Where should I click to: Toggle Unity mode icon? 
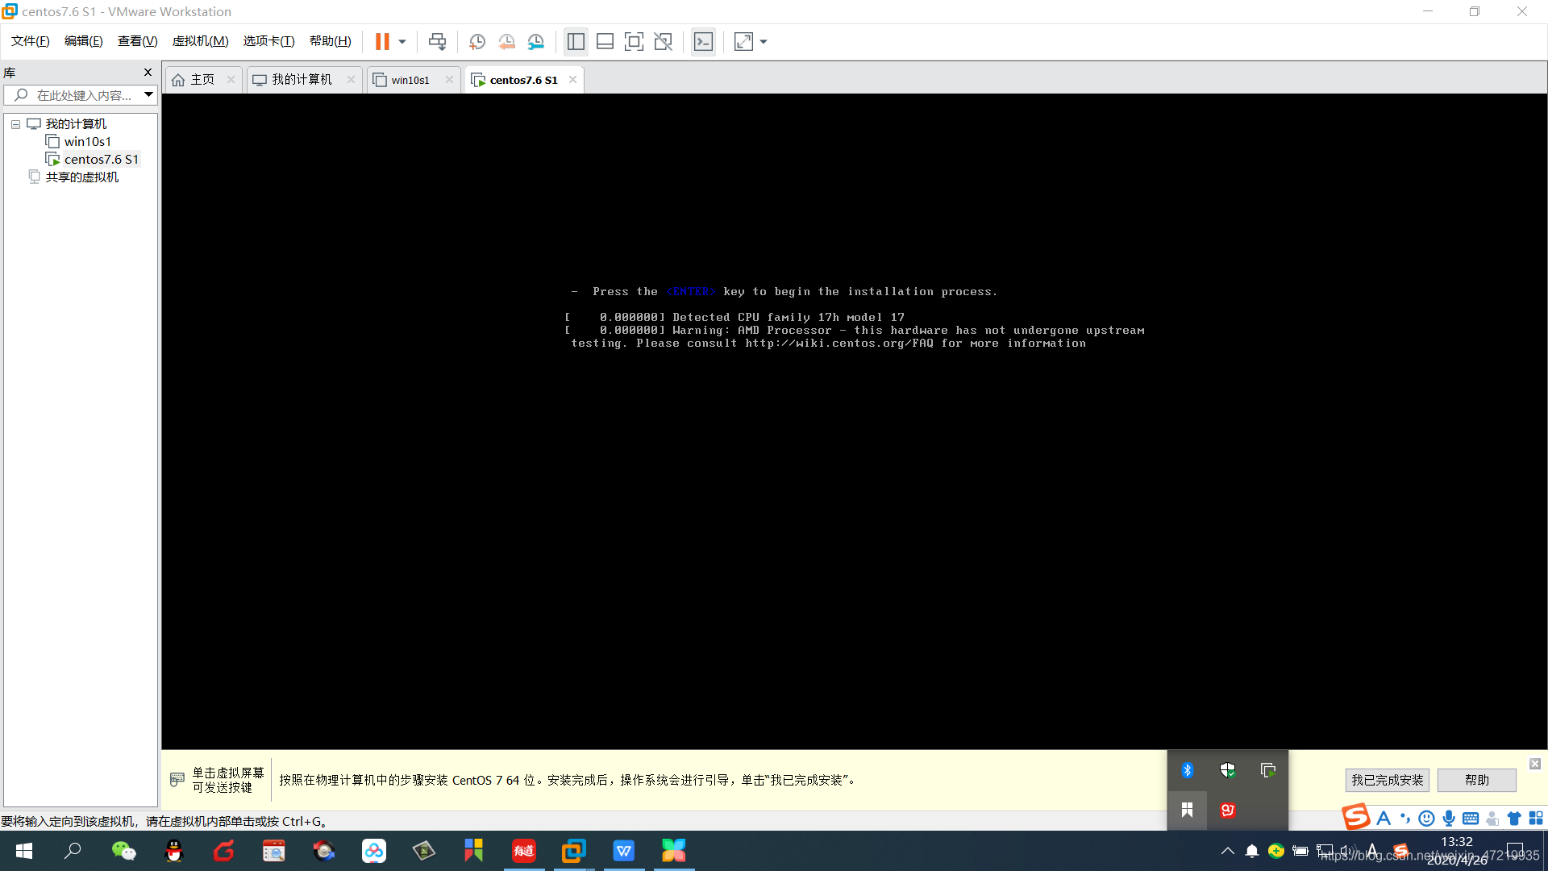pos(663,41)
